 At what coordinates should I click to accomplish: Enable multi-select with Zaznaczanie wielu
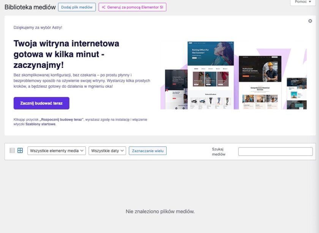click(147, 150)
